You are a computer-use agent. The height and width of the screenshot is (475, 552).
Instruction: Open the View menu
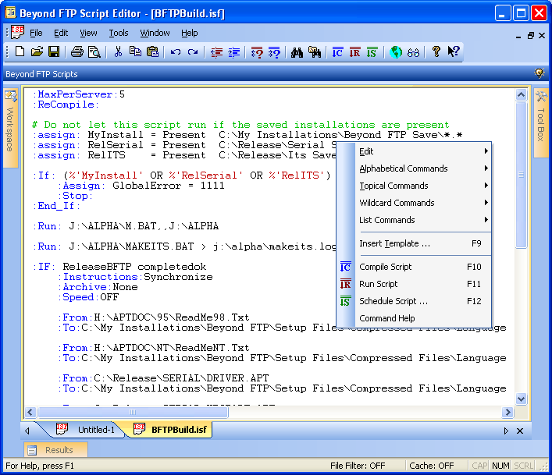click(x=88, y=33)
